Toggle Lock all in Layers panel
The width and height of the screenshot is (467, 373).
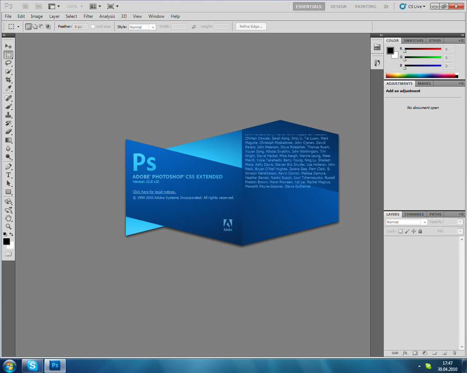(x=420, y=231)
